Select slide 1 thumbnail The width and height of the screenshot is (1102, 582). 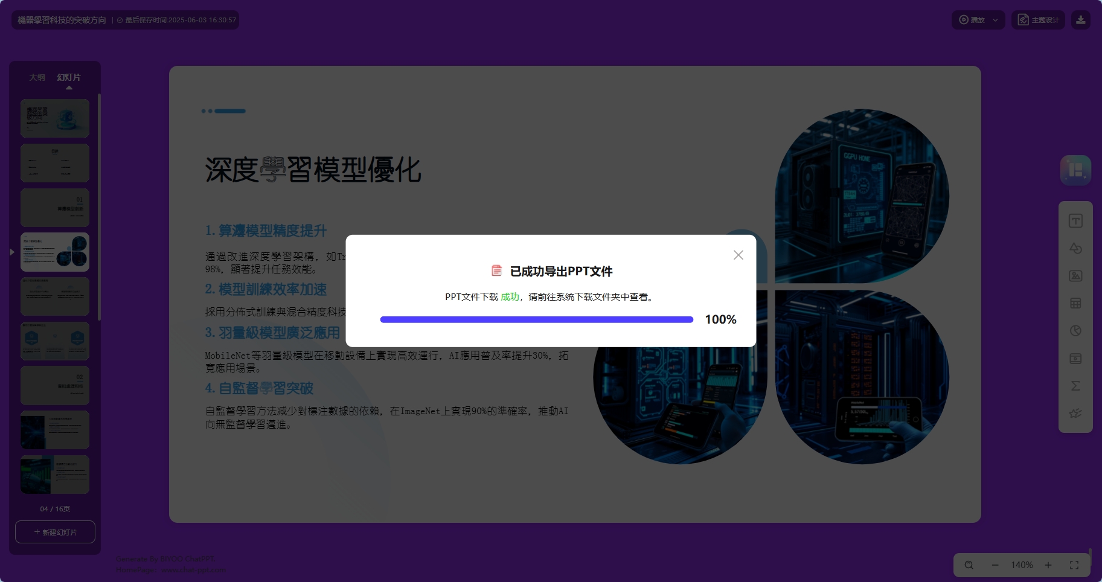tap(55, 118)
